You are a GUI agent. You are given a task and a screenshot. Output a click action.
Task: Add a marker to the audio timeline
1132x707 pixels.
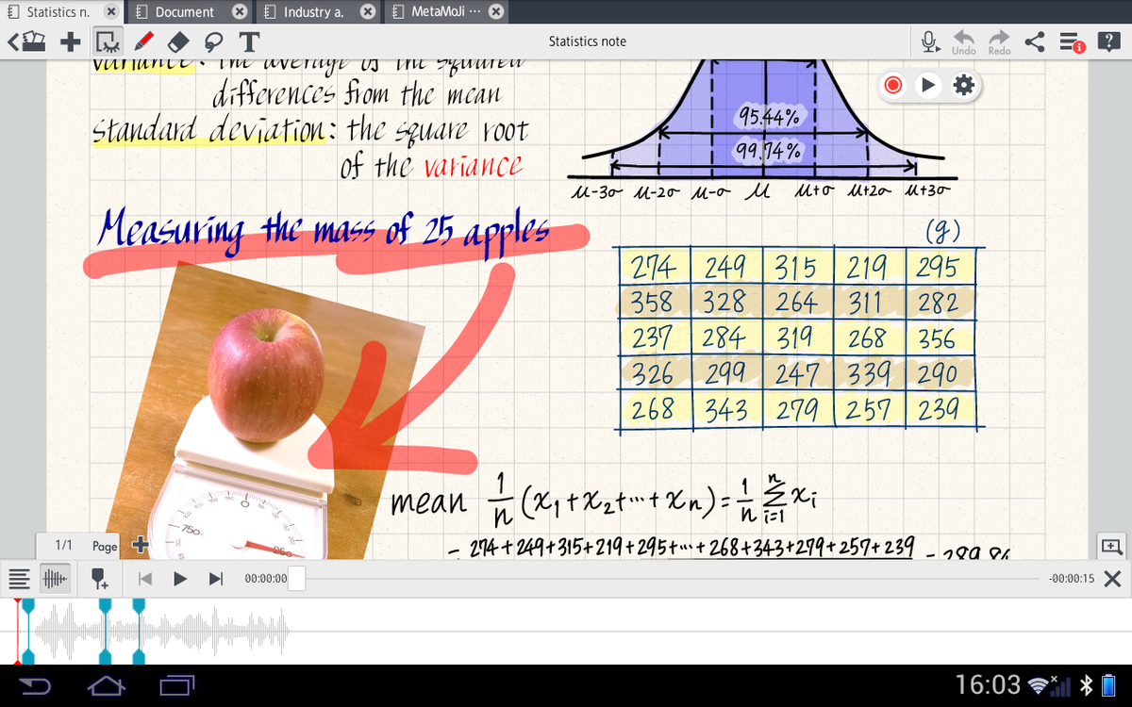click(98, 578)
